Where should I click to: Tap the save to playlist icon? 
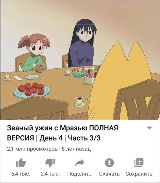(x=139, y=163)
